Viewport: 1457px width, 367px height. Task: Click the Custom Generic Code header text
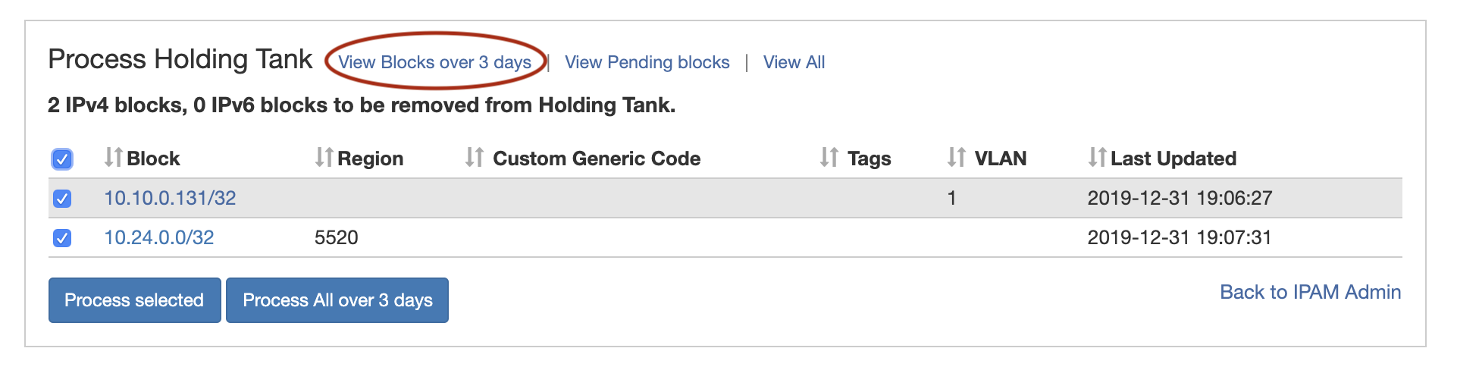click(597, 158)
